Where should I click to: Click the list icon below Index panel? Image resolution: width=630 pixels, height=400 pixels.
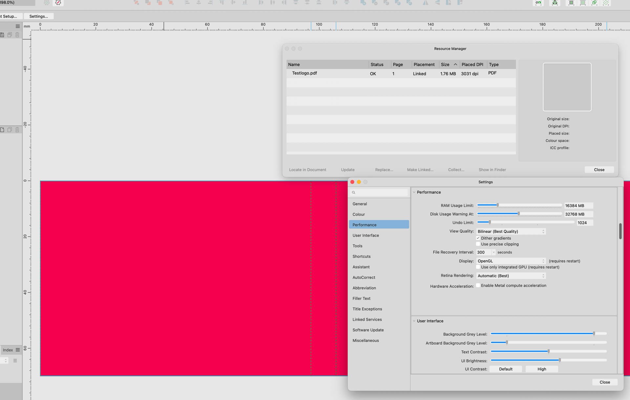pos(15,361)
